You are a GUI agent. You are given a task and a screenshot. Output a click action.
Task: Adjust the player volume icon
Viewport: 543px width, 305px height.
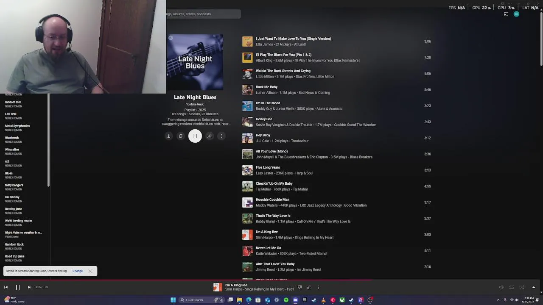501,287
